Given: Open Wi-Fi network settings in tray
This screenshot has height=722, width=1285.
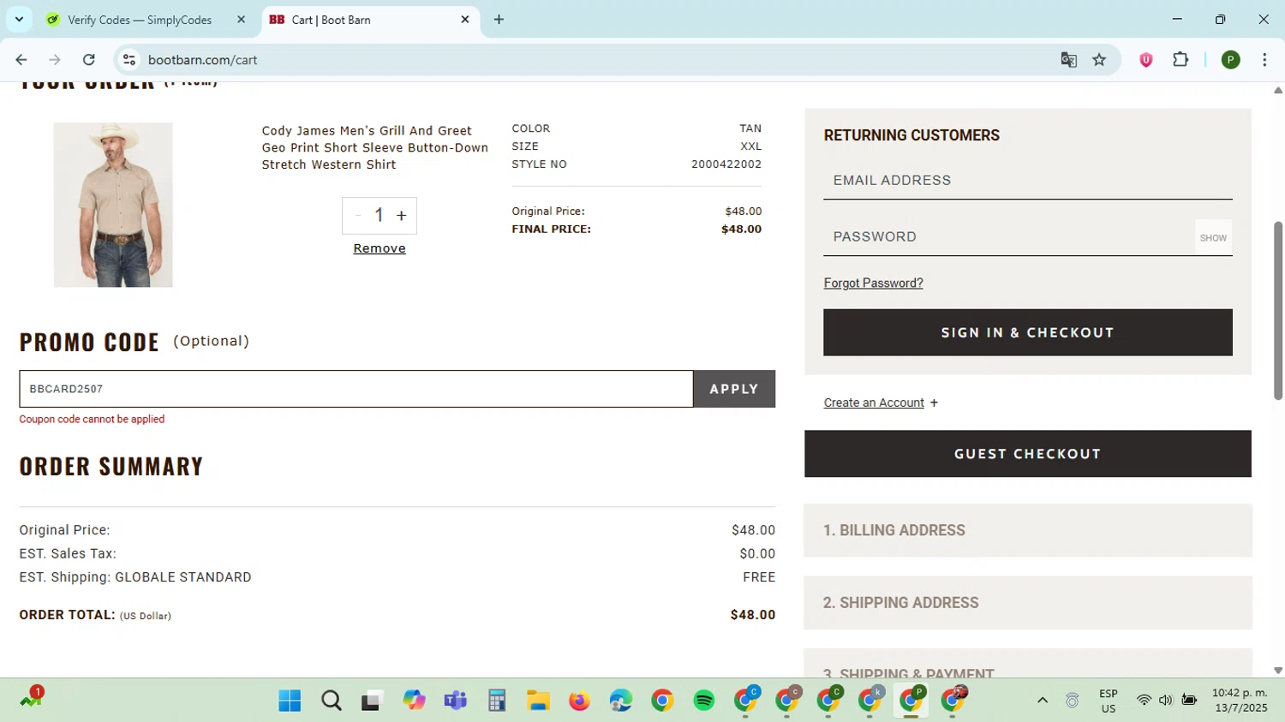Looking at the screenshot, I should point(1144,701).
